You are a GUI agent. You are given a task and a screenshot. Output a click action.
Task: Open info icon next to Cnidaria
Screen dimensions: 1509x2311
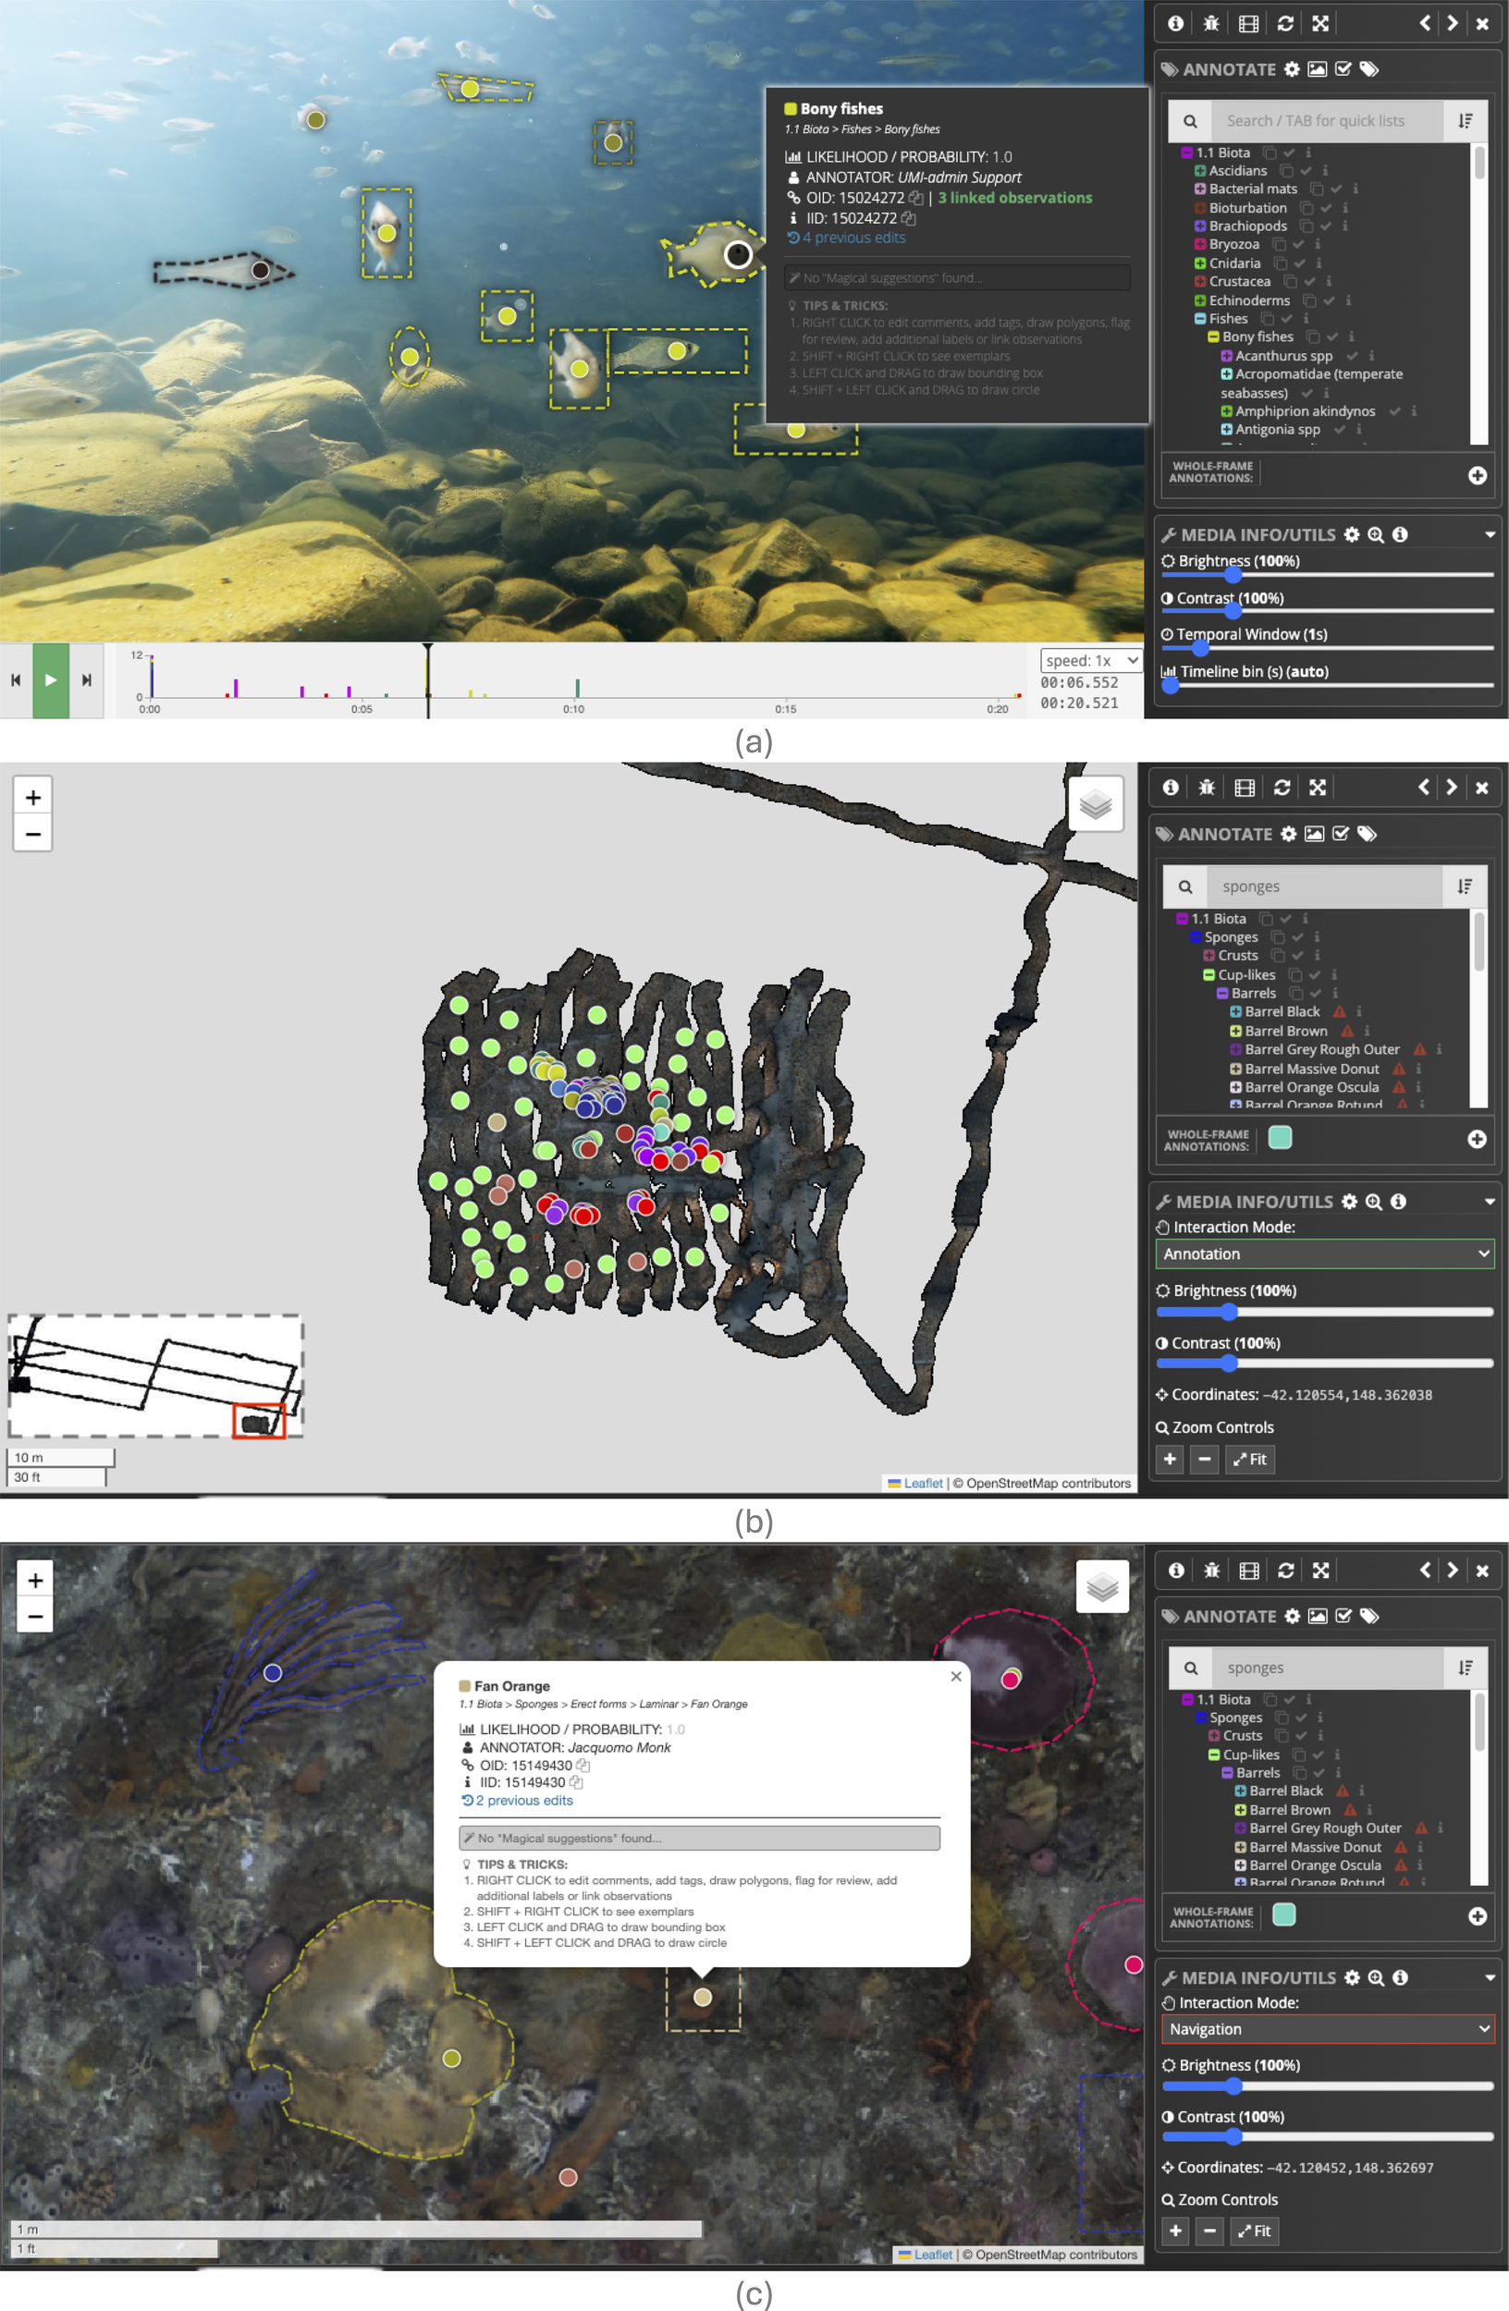pyautogui.click(x=1318, y=263)
